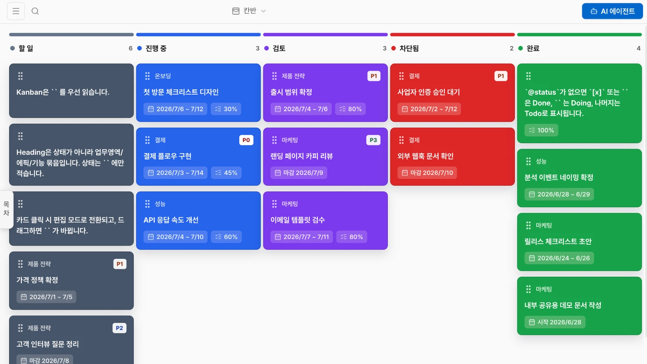
Task: Launch the AI 에이전트 button
Action: click(612, 11)
